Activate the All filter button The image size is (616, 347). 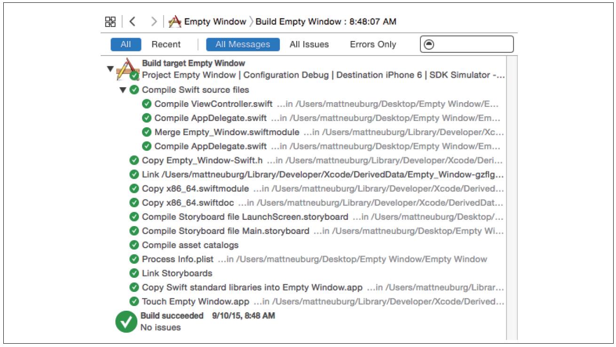126,45
